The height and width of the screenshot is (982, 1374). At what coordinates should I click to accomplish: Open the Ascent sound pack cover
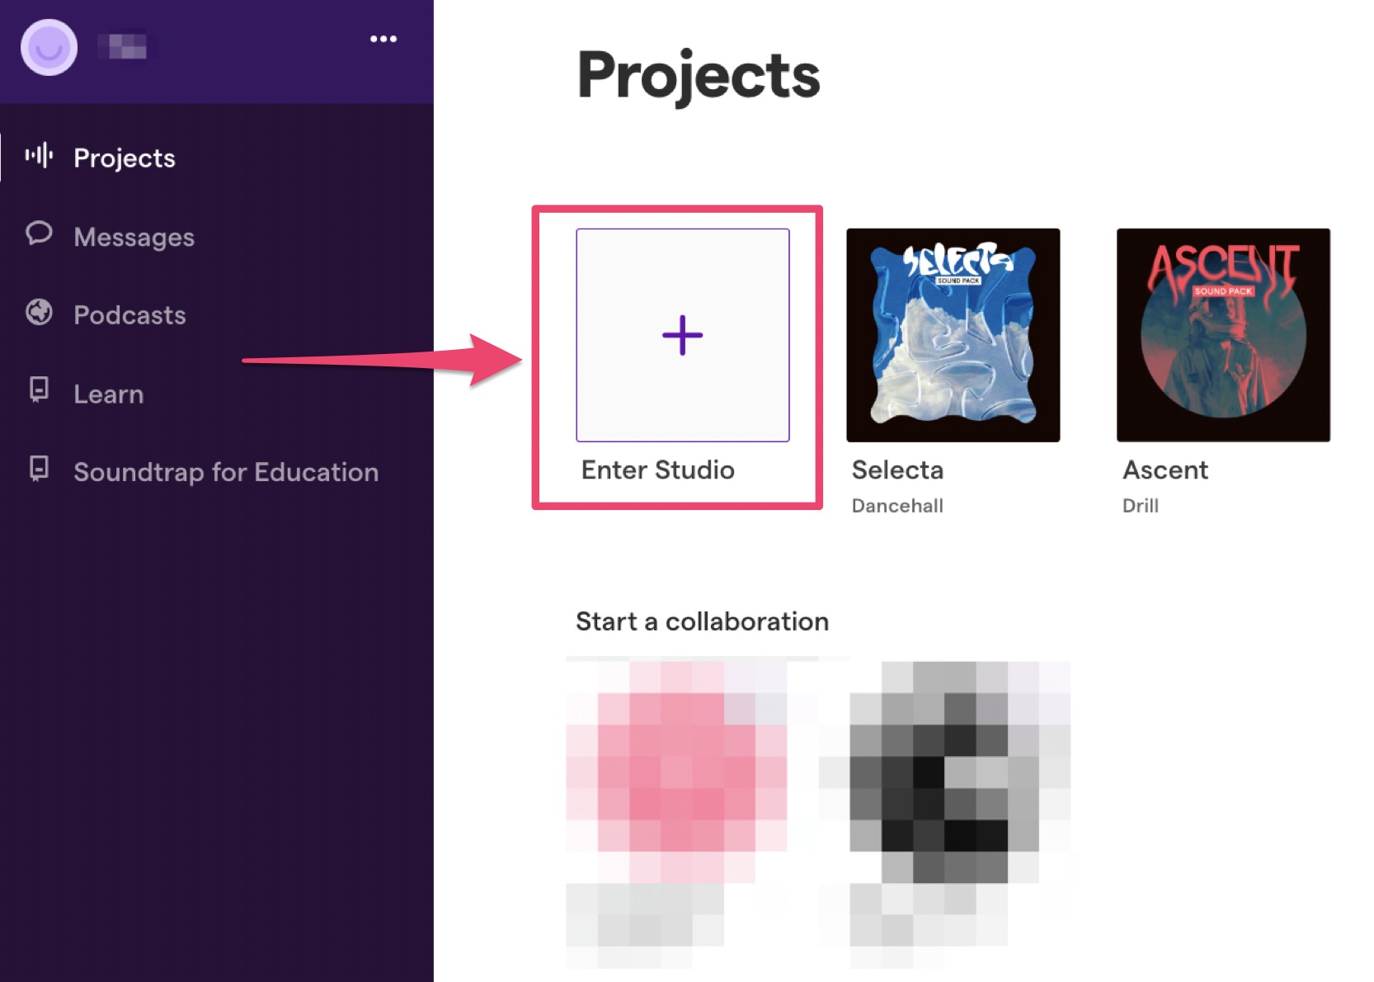tap(1223, 335)
